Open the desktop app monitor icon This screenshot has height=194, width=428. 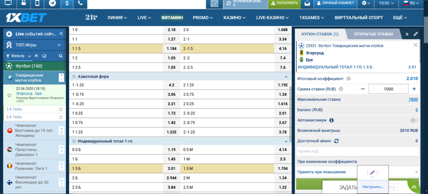point(9,3)
